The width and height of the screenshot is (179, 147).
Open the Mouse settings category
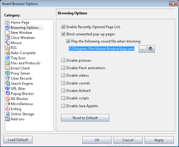16,43
